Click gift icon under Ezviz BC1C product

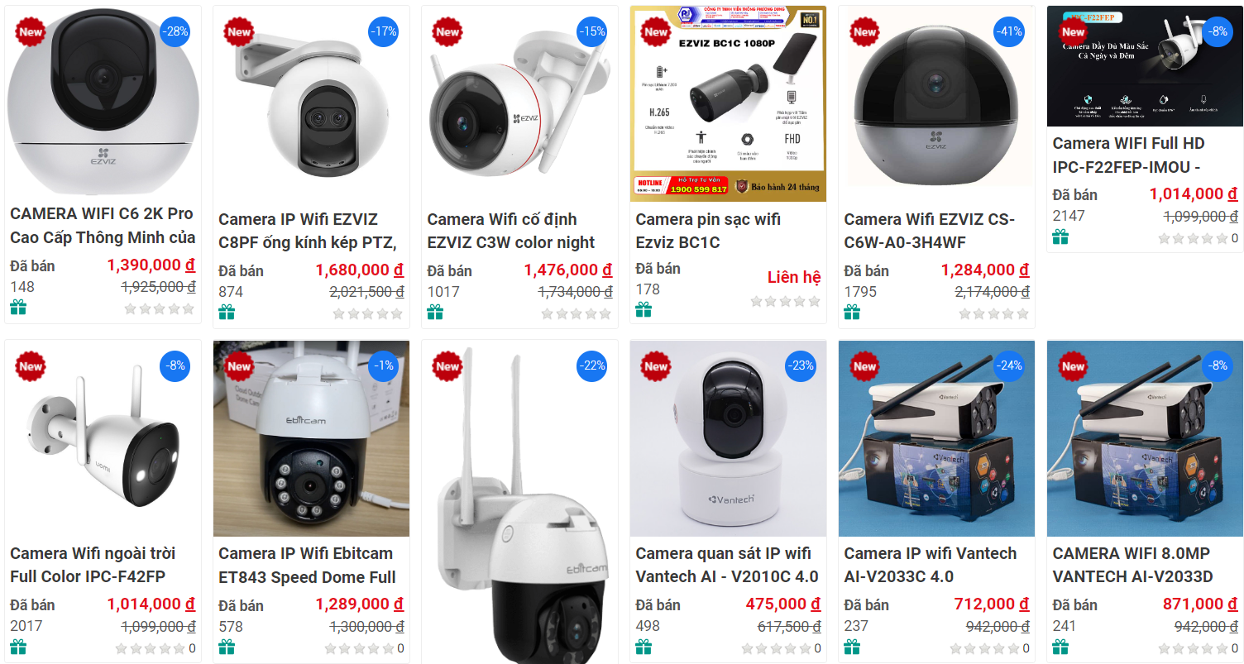coord(644,309)
